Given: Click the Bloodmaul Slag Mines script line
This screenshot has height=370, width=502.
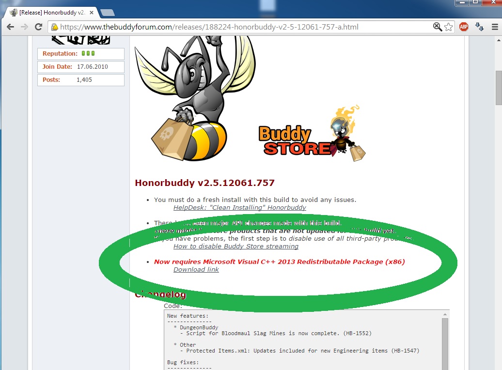Looking at the screenshot, I should [x=276, y=333].
